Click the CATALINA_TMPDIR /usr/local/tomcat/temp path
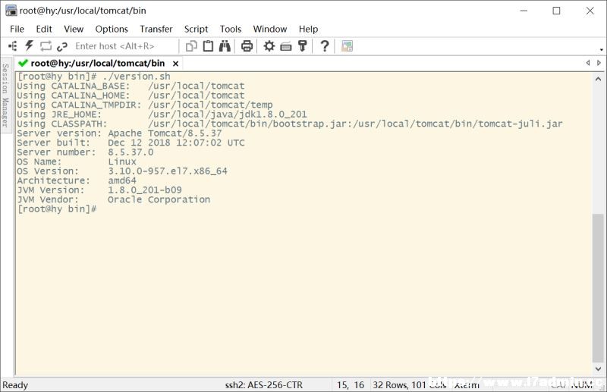This screenshot has width=607, height=392. coord(210,105)
